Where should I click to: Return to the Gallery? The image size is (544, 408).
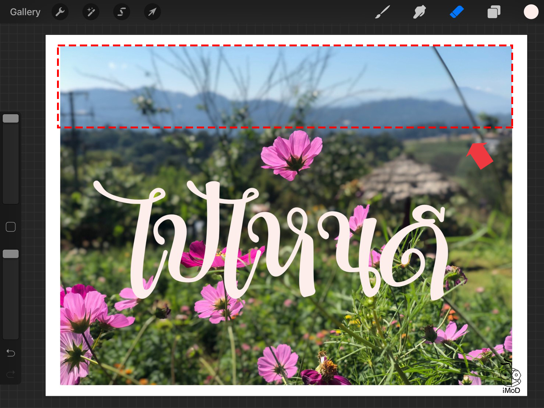[x=25, y=11]
